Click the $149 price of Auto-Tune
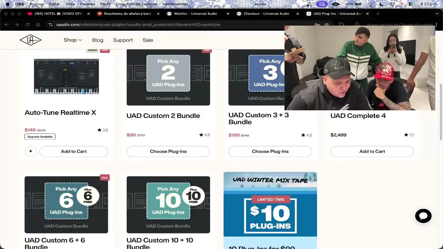Image resolution: width=443 pixels, height=249 pixels. 30,130
